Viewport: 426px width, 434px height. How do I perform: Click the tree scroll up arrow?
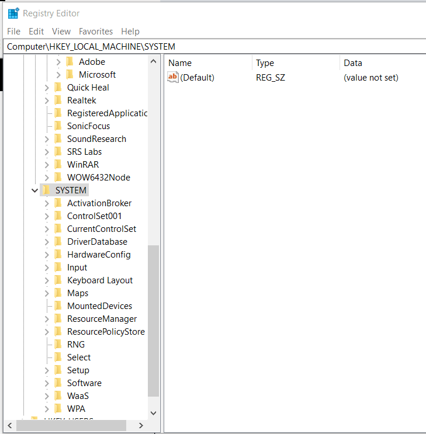click(154, 61)
